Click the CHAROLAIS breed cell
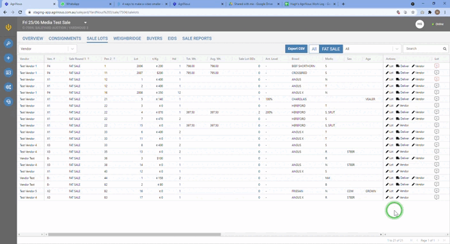Image resolution: width=450 pixels, height=244 pixels. point(299,99)
